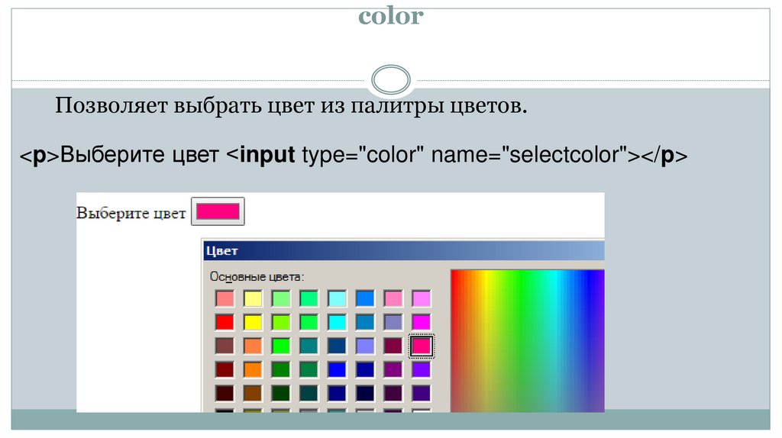782x438 pixels.
Task: Pick the bright magenta color swatch
Action: pyautogui.click(x=422, y=322)
